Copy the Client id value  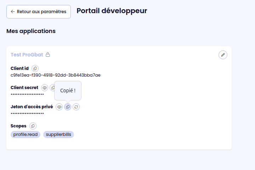tap(35, 68)
